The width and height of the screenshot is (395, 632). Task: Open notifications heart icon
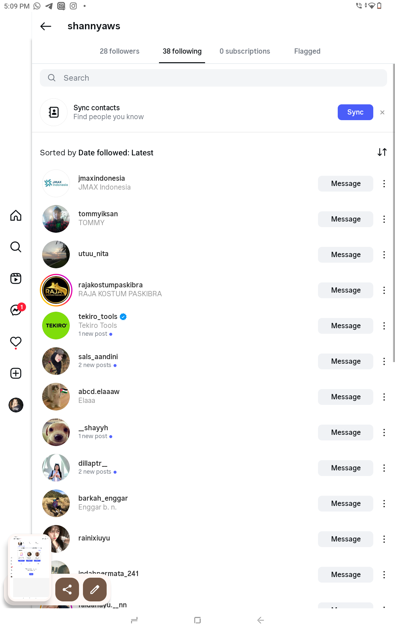point(16,342)
